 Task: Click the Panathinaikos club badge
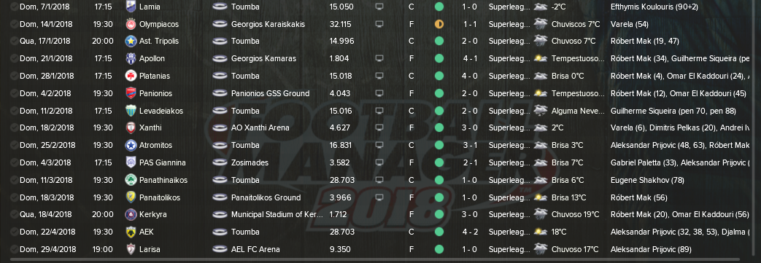tap(130, 180)
